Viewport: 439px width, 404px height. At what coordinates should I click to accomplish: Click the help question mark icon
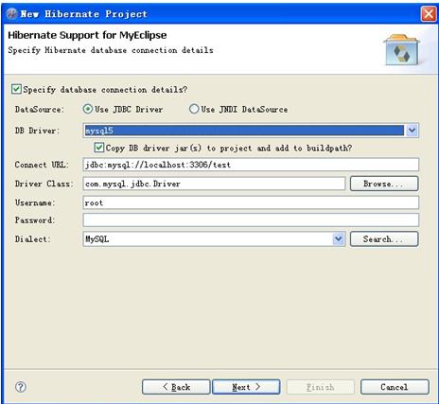[x=21, y=387]
